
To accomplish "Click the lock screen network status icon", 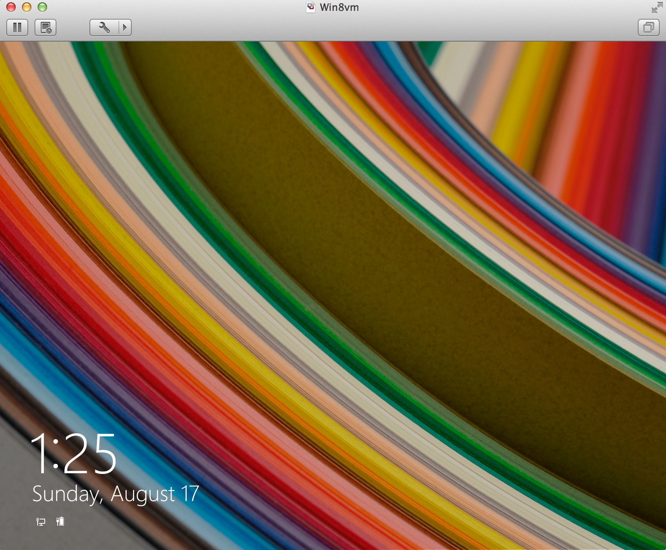I will tap(41, 521).
